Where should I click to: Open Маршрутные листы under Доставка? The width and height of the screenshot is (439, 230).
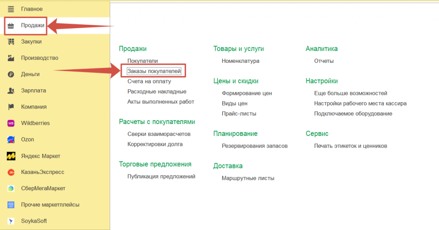coord(248,178)
